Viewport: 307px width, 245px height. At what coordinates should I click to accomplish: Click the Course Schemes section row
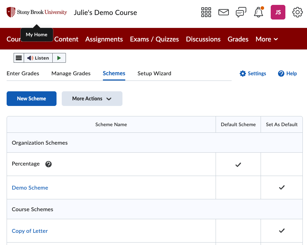coord(155,209)
